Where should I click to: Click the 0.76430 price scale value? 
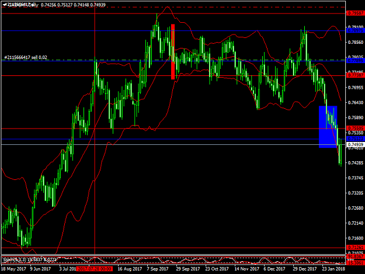(x=356, y=102)
